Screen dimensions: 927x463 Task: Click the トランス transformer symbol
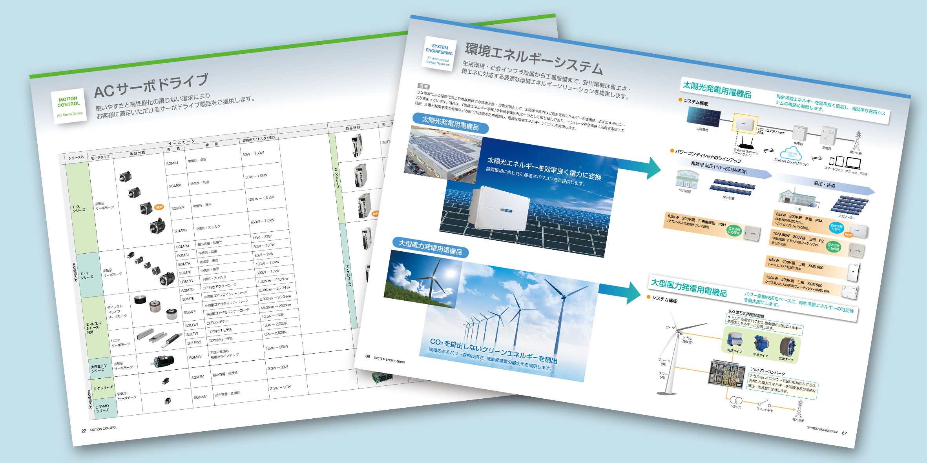[x=736, y=400]
